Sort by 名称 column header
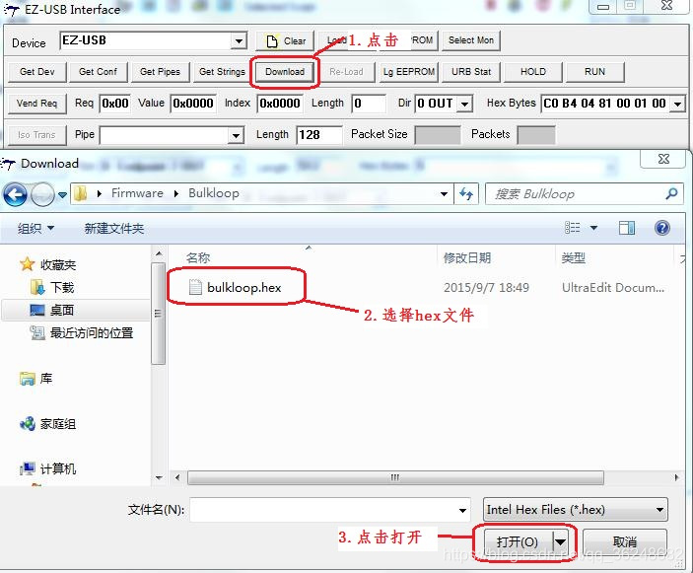This screenshot has width=693, height=573. 198,257
